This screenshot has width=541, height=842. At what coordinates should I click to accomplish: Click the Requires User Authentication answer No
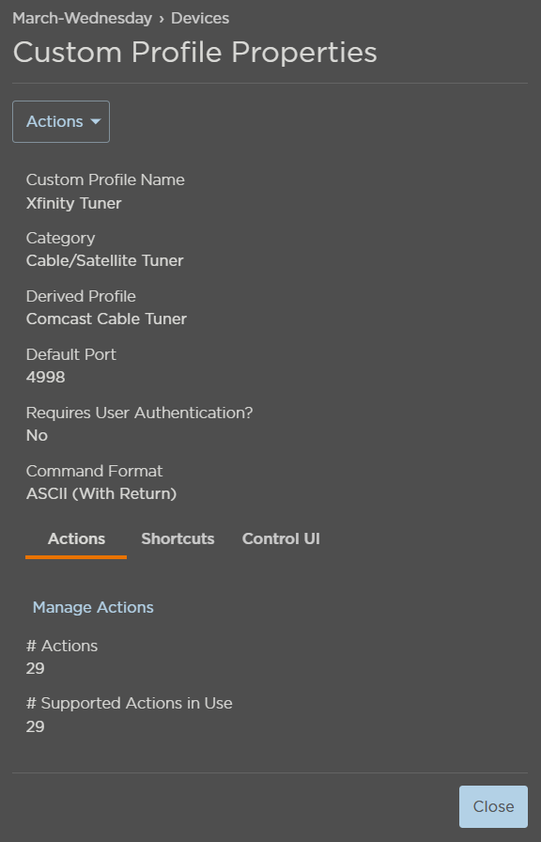coord(36,435)
